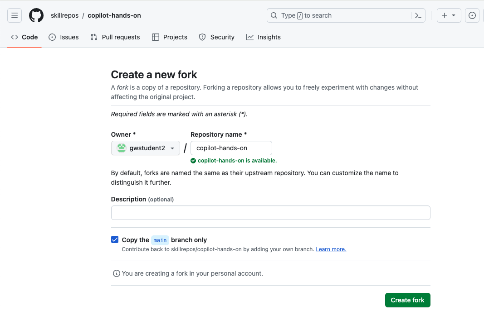484x320 pixels.
Task: Open the command palette icon in search bar
Action: click(x=418, y=15)
